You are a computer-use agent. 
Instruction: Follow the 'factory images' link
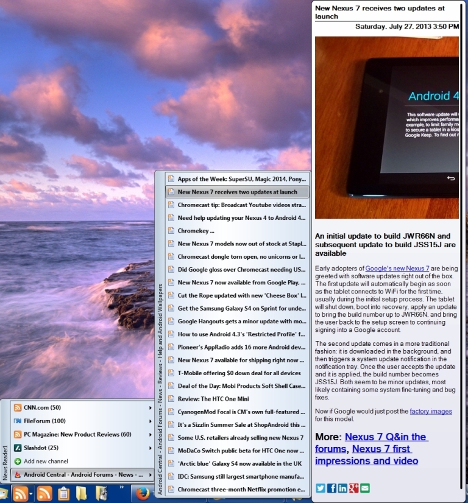point(431,411)
